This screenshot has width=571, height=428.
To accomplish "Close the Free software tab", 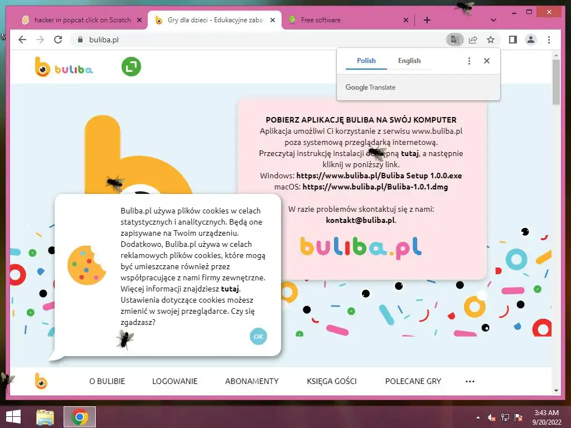I will [406, 20].
